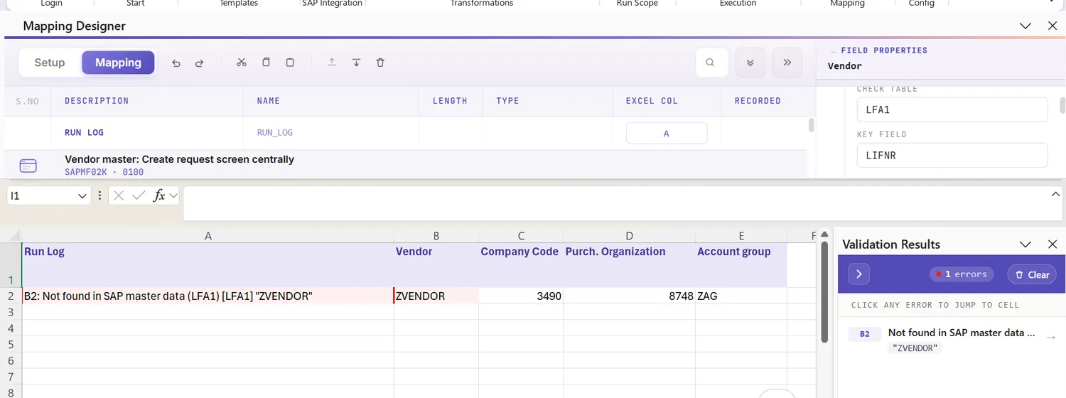
Task: Jump to B2 error Not found in SAP
Action: coord(952,340)
